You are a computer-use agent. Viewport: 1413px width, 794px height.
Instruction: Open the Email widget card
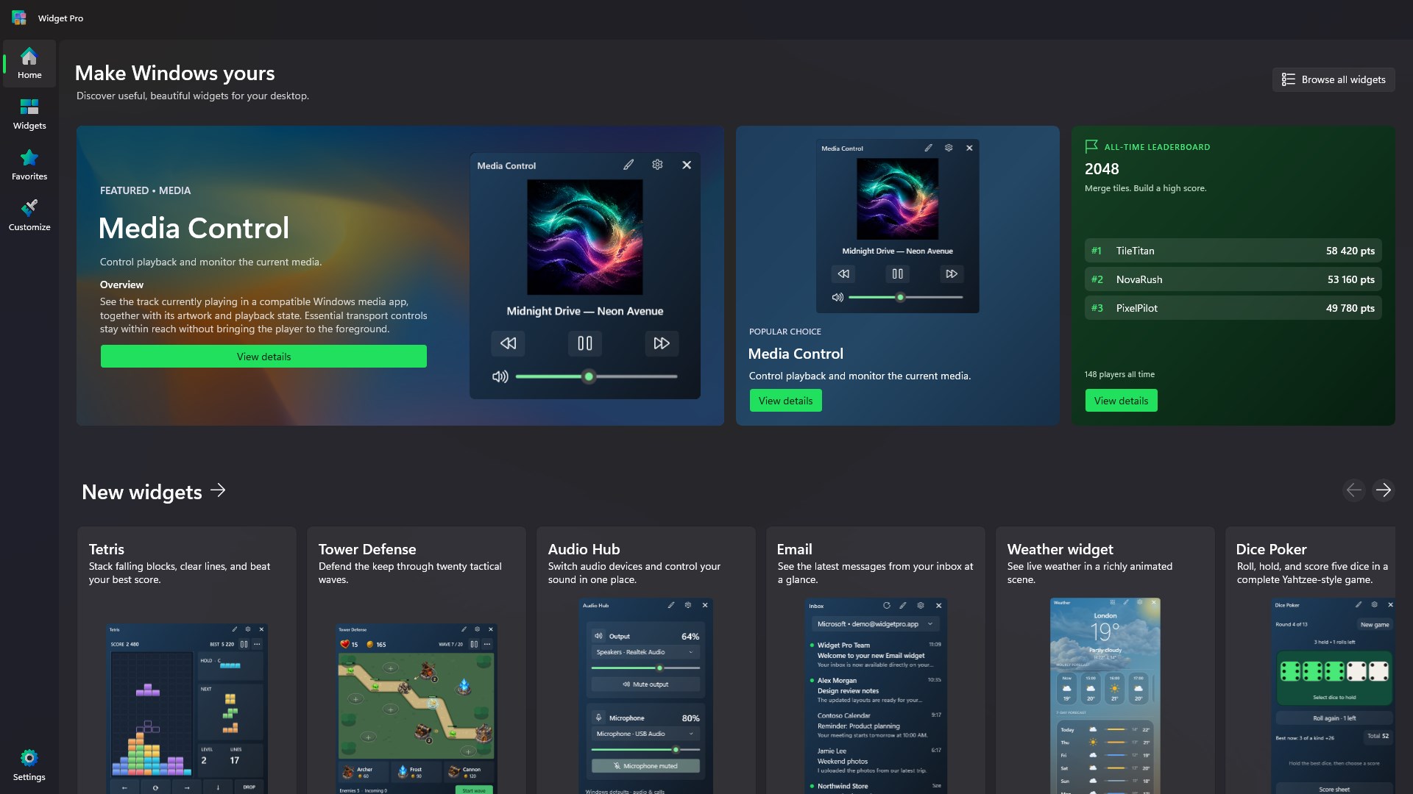click(876, 660)
